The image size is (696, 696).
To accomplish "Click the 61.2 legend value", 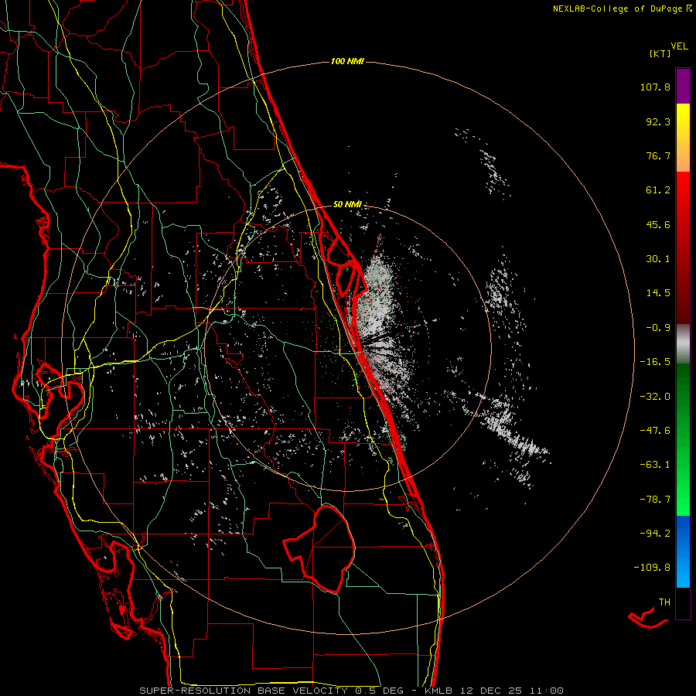I will (x=658, y=190).
